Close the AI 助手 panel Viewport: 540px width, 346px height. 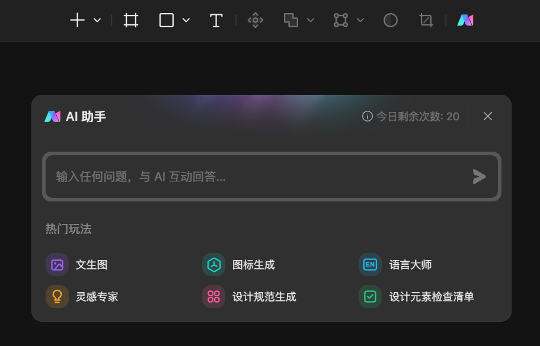[488, 116]
